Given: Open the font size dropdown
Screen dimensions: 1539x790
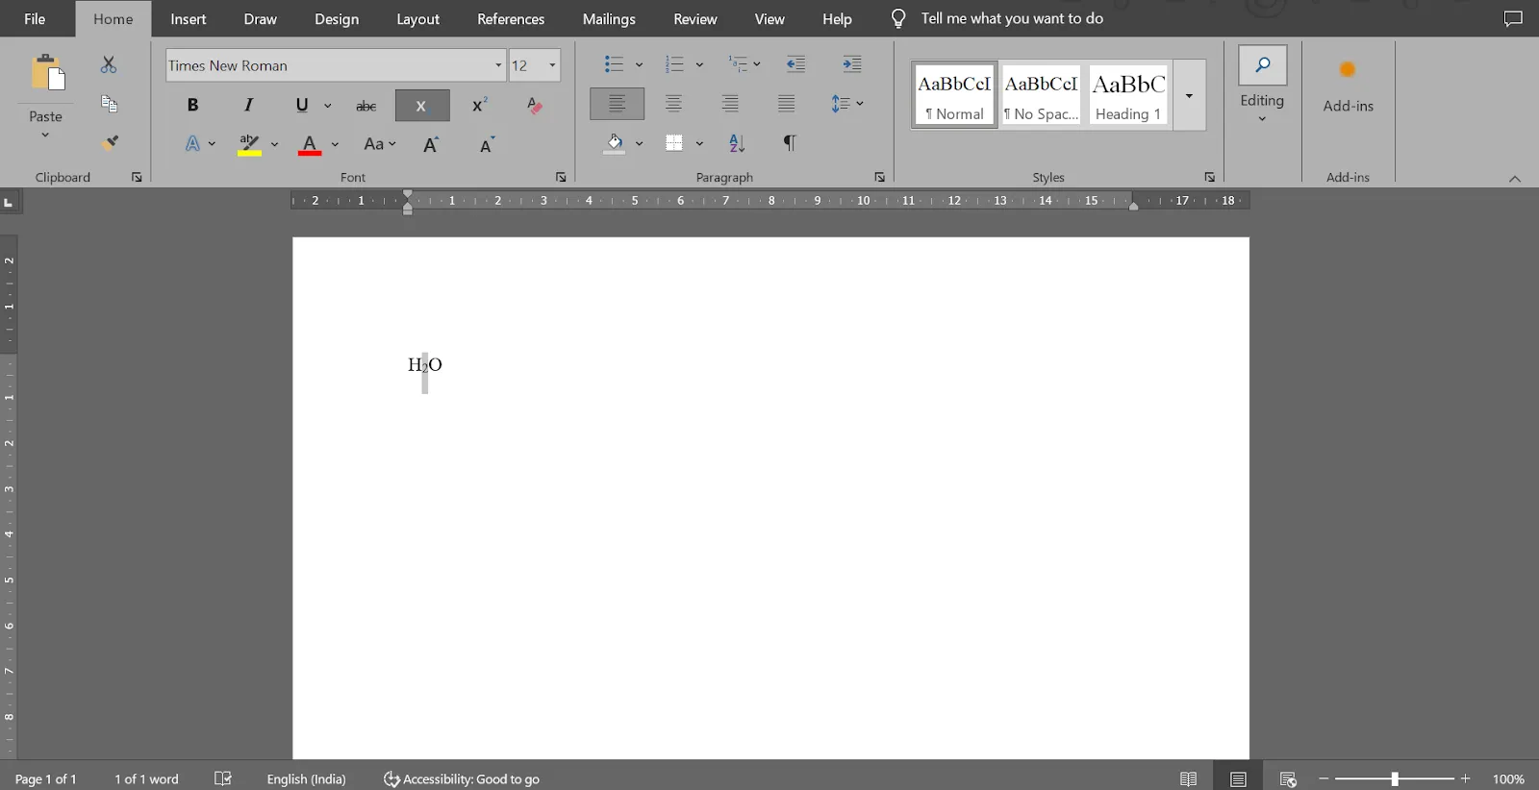Looking at the screenshot, I should 552,65.
